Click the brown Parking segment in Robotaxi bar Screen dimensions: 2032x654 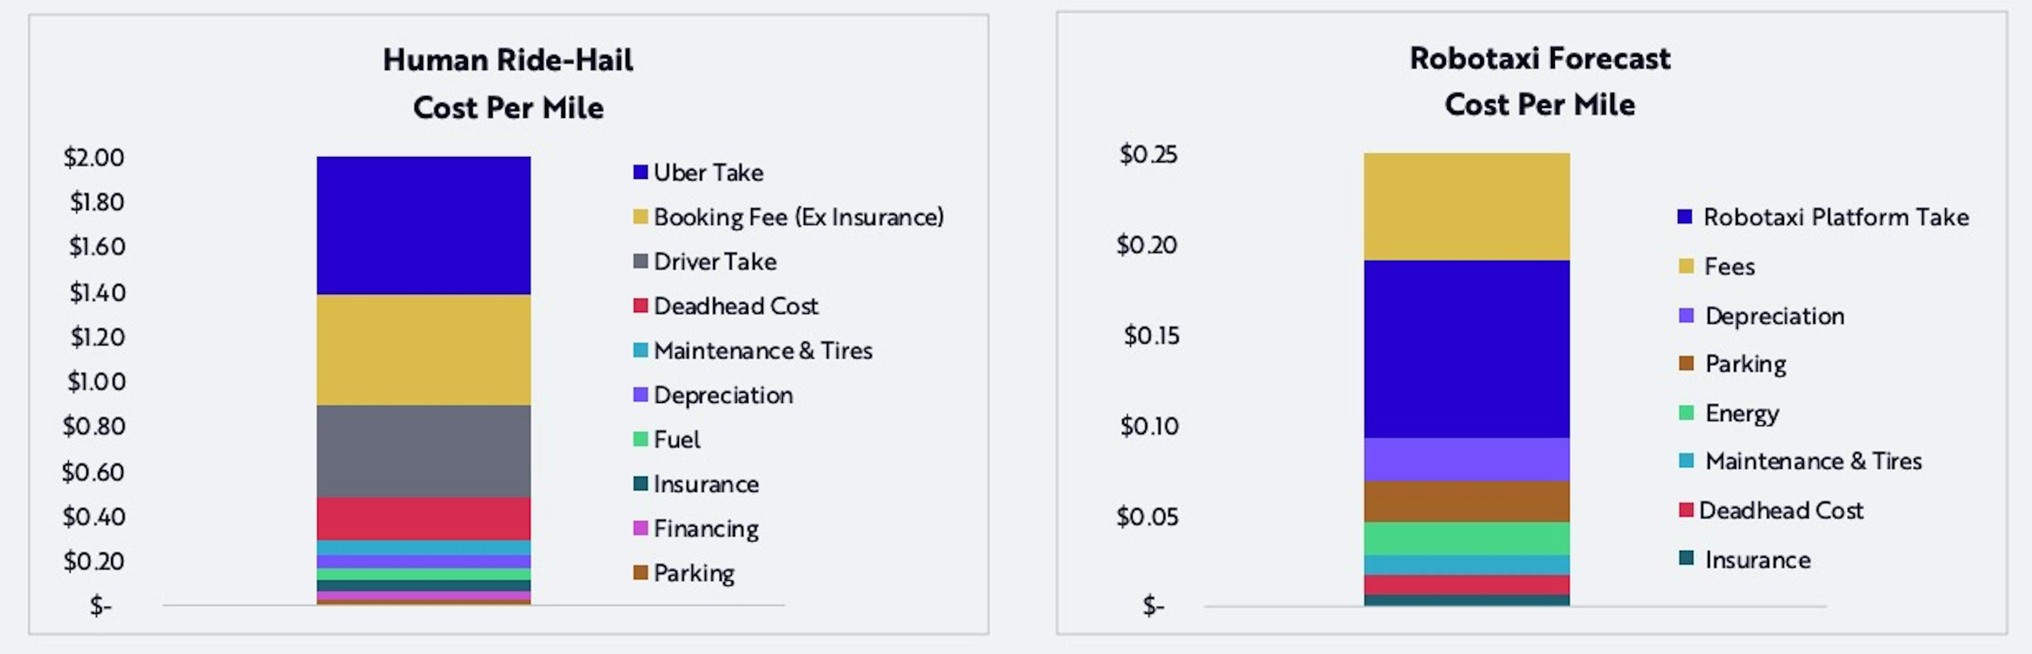(x=1466, y=502)
